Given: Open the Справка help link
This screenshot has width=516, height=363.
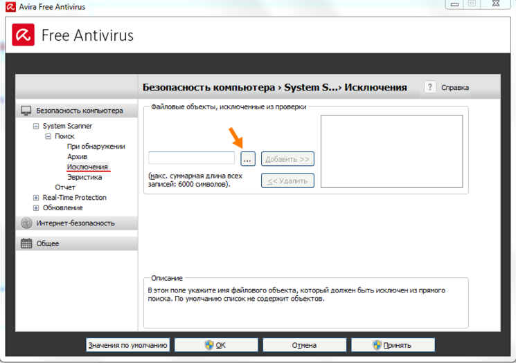Looking at the screenshot, I should (455, 88).
